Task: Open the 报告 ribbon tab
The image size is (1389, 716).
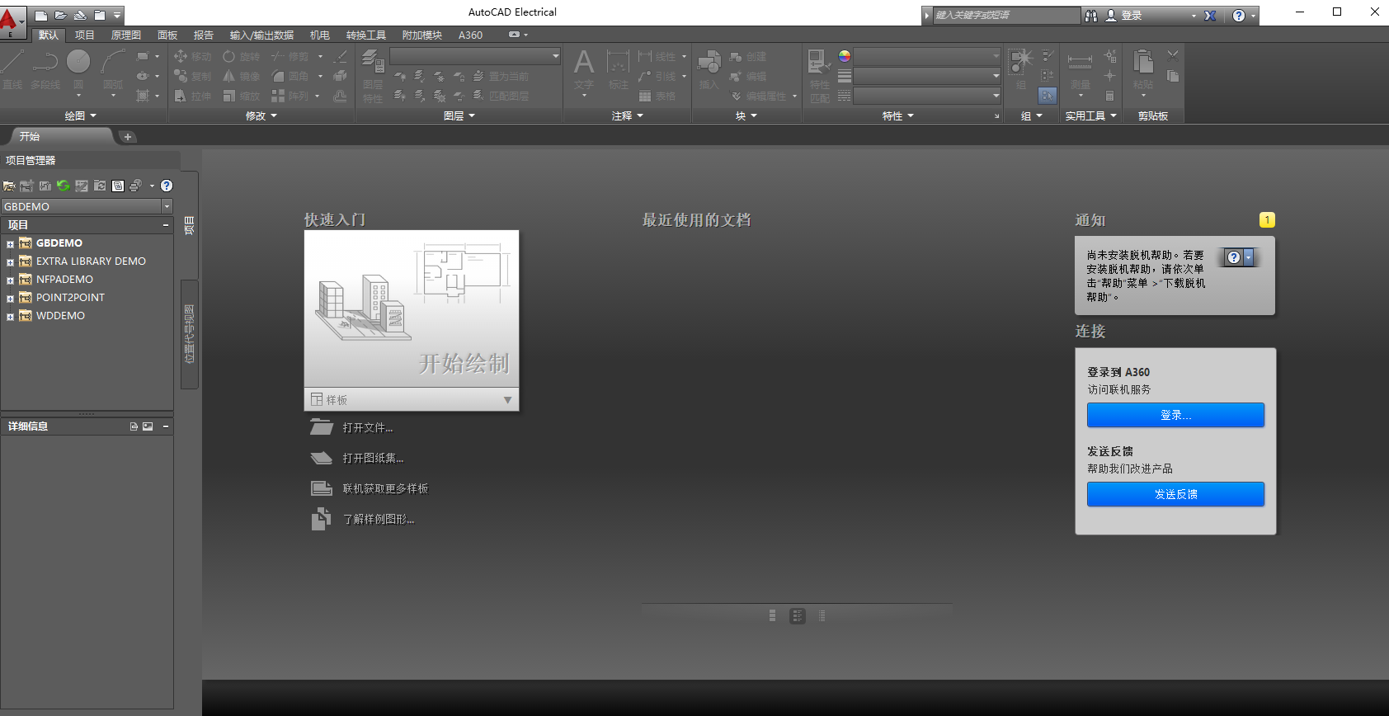Action: click(203, 35)
